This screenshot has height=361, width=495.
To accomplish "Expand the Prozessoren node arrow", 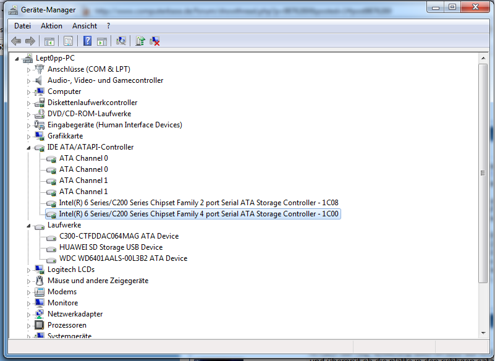I will (28, 326).
